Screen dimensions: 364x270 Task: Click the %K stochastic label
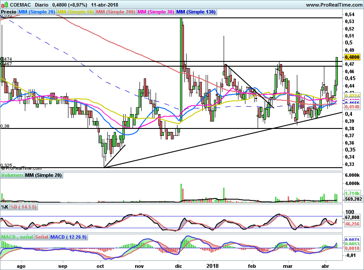5,207
